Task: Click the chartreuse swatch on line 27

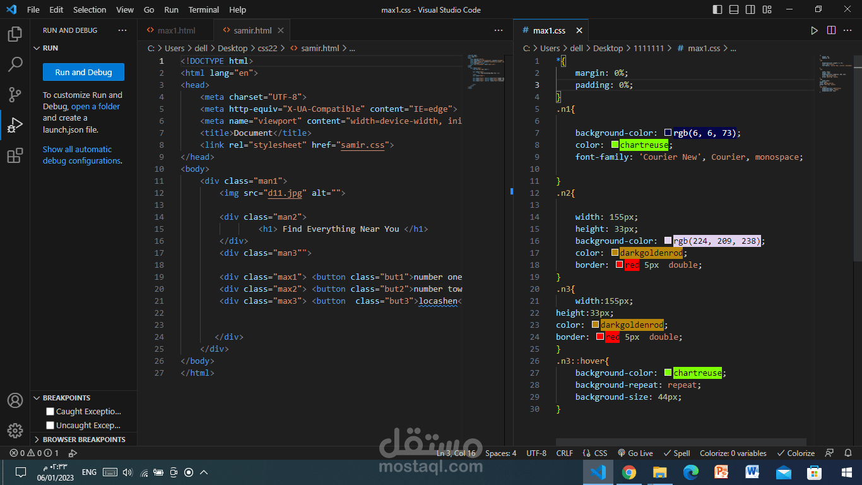Action: point(668,373)
